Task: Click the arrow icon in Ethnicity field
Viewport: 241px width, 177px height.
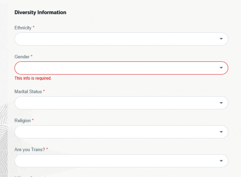Action: (x=221, y=39)
